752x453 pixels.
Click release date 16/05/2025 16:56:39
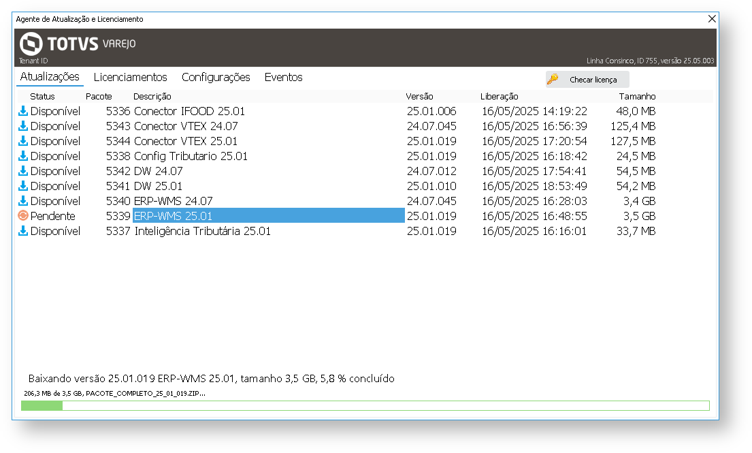point(534,126)
